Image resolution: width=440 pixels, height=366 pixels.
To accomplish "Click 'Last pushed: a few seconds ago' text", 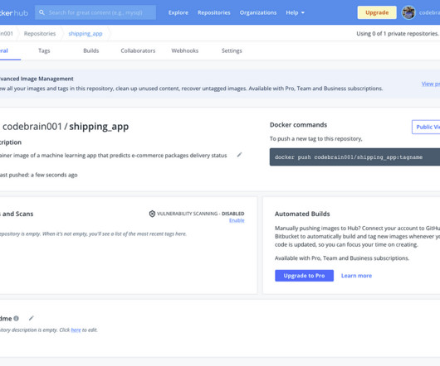I will 38,175.
